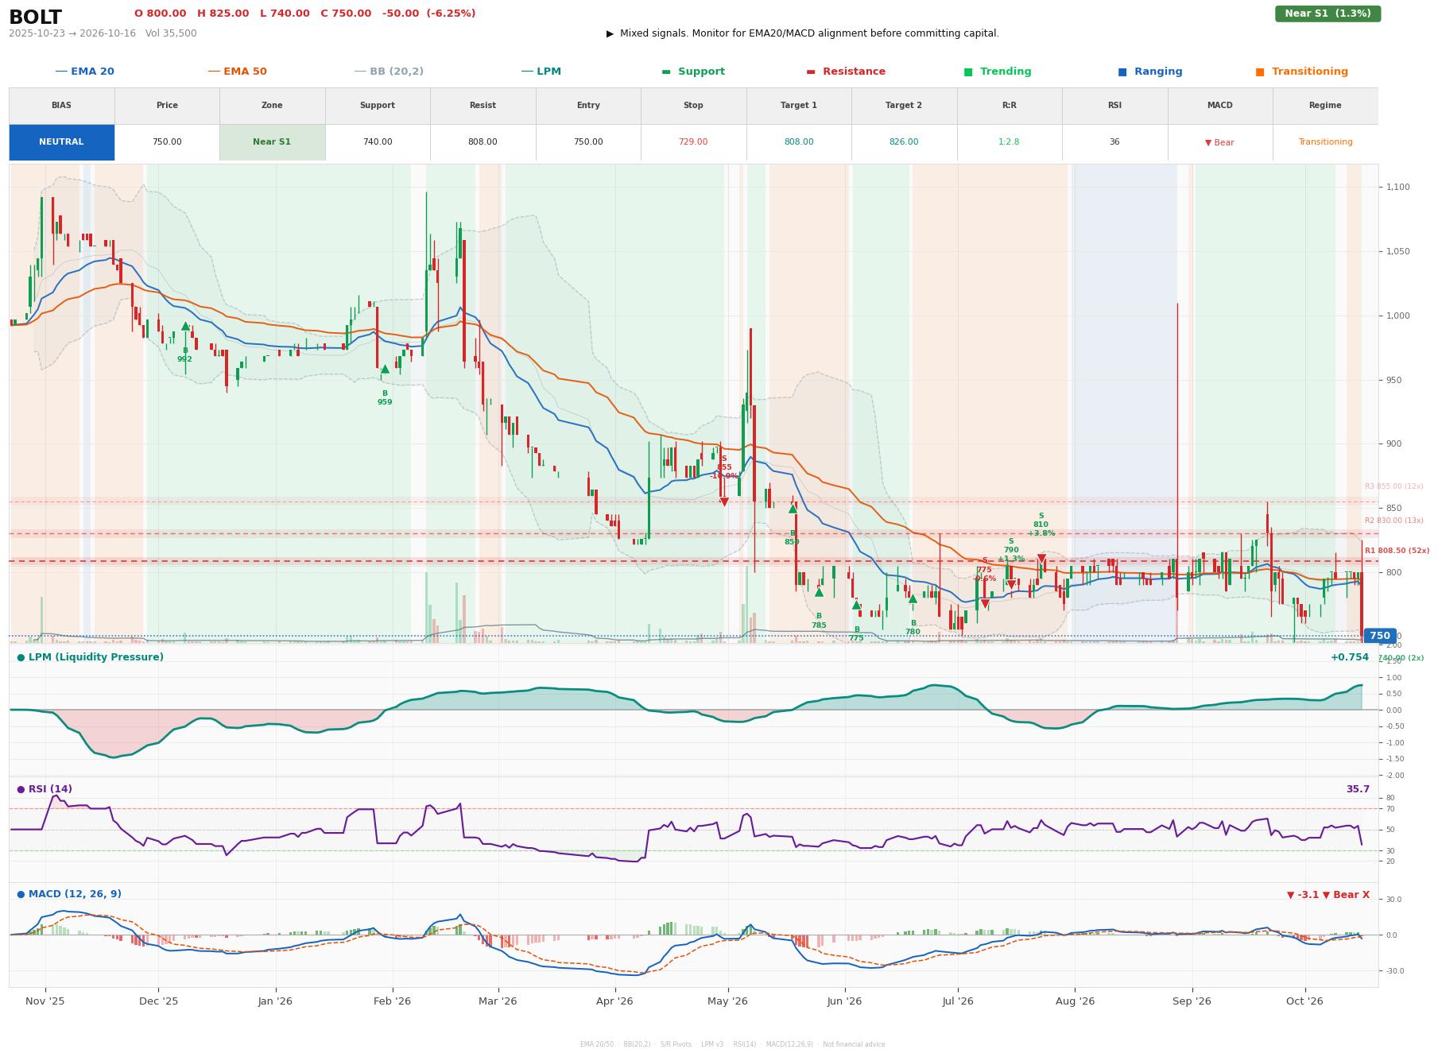Click the Trending regime legend entry

(x=997, y=72)
